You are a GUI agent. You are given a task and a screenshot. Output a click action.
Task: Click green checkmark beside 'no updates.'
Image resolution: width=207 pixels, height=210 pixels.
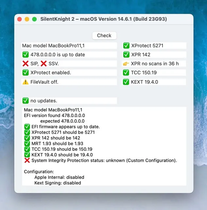click(x=26, y=101)
